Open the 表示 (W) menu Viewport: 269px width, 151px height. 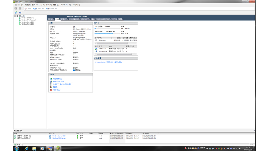[35, 5]
